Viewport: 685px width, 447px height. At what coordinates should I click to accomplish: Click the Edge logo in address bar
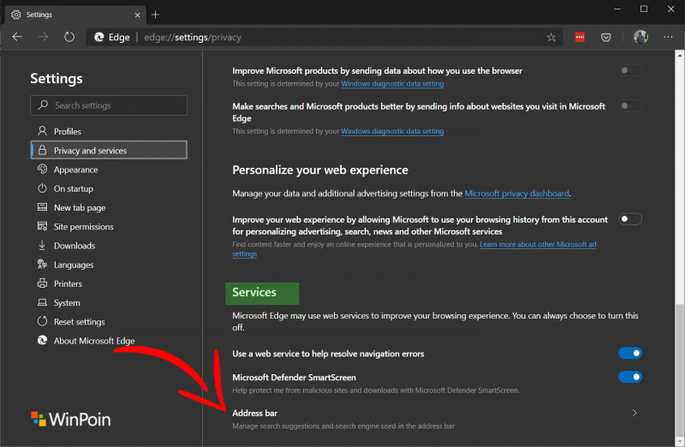click(99, 37)
